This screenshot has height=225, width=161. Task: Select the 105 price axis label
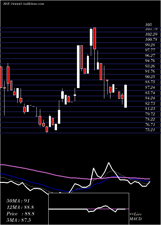148,25
